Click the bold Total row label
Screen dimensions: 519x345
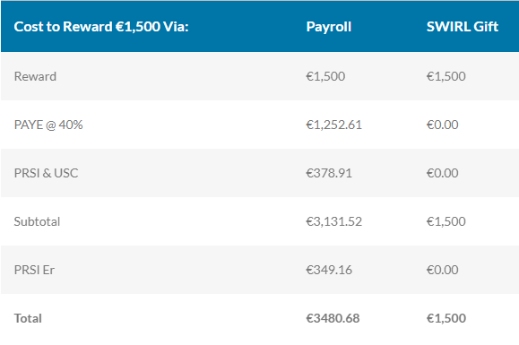tap(28, 318)
